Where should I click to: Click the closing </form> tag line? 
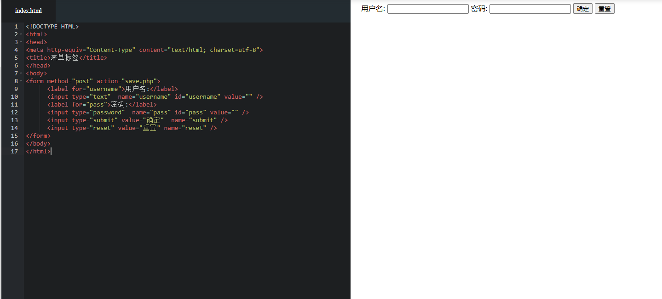[x=38, y=136]
